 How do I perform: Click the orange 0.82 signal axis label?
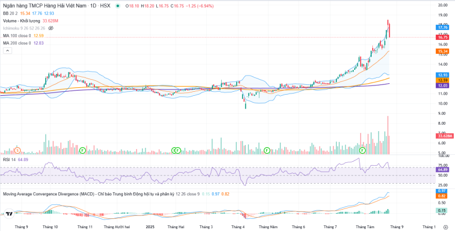point(443,196)
